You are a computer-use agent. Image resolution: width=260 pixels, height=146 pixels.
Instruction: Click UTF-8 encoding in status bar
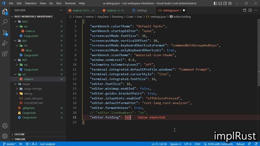[188, 144]
